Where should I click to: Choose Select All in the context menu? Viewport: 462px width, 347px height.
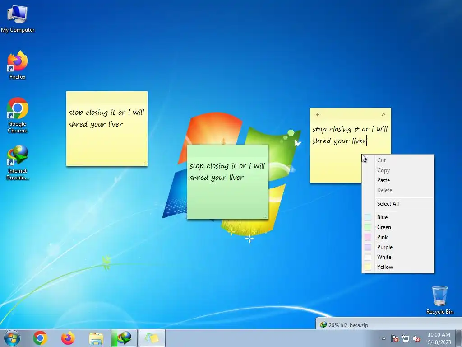tap(398, 204)
